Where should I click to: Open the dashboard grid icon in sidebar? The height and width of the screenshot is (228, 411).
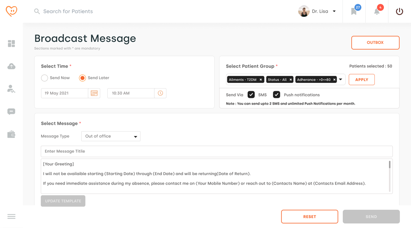[x=12, y=43]
